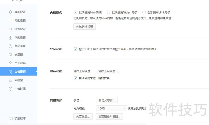Image resolution: width=209 pixels, height=125 pixels.
Task: Click the 网页缩放： label
Action: 80,108
